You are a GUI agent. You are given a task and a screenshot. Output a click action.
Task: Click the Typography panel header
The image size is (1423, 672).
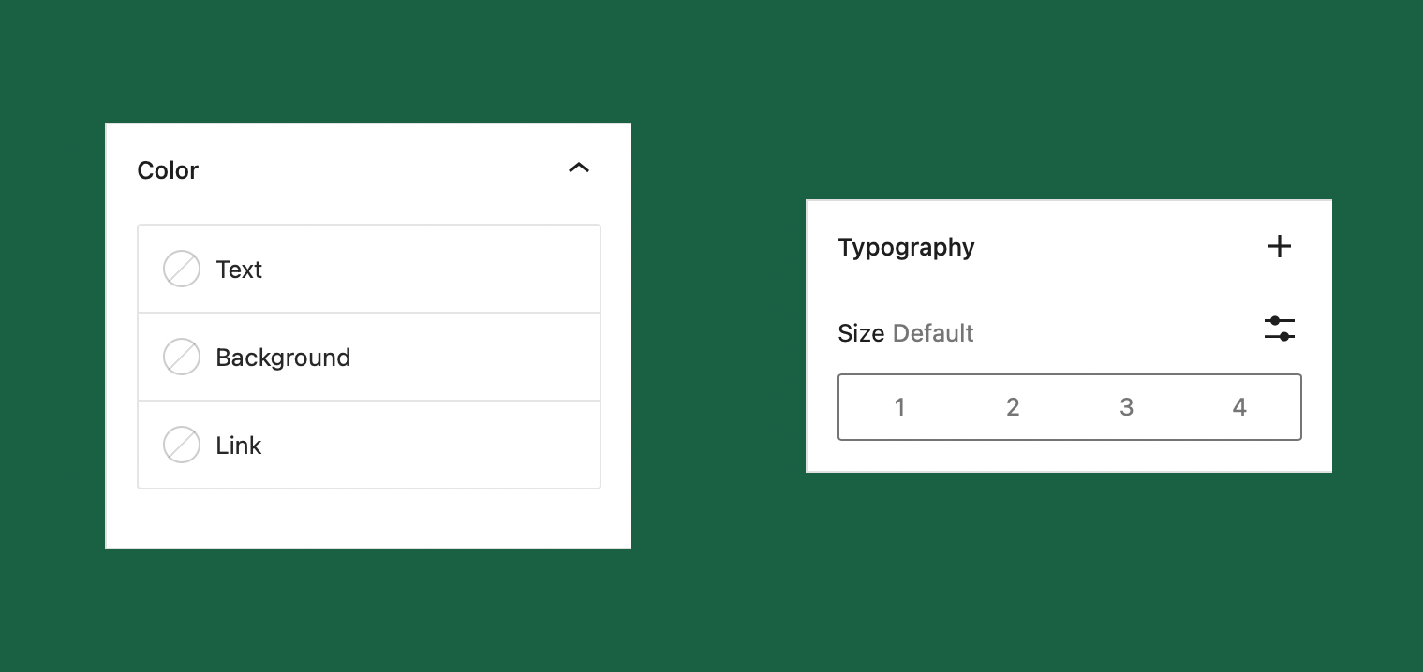(x=906, y=247)
